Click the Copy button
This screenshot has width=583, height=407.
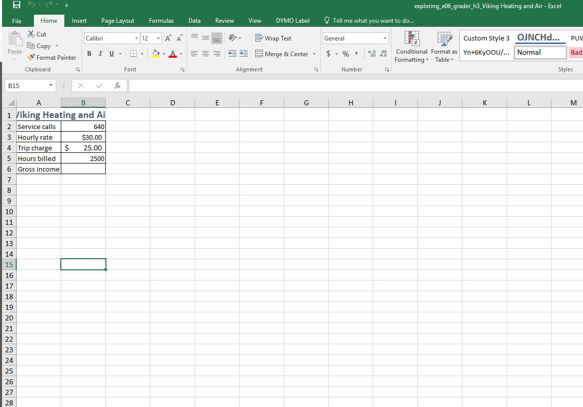coord(38,46)
